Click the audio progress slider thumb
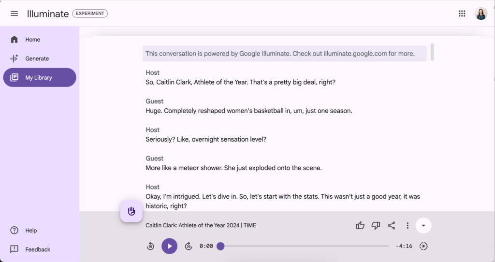This screenshot has width=495, height=262. coord(220,246)
